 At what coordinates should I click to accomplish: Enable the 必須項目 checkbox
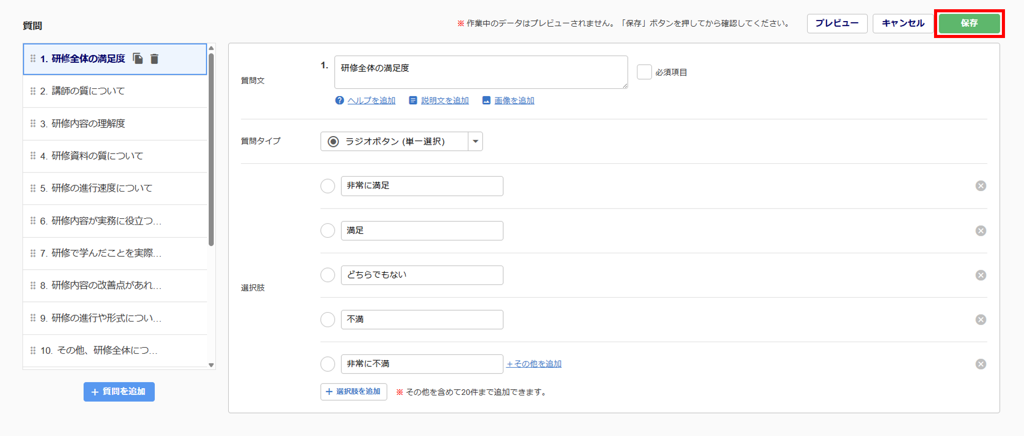point(644,72)
